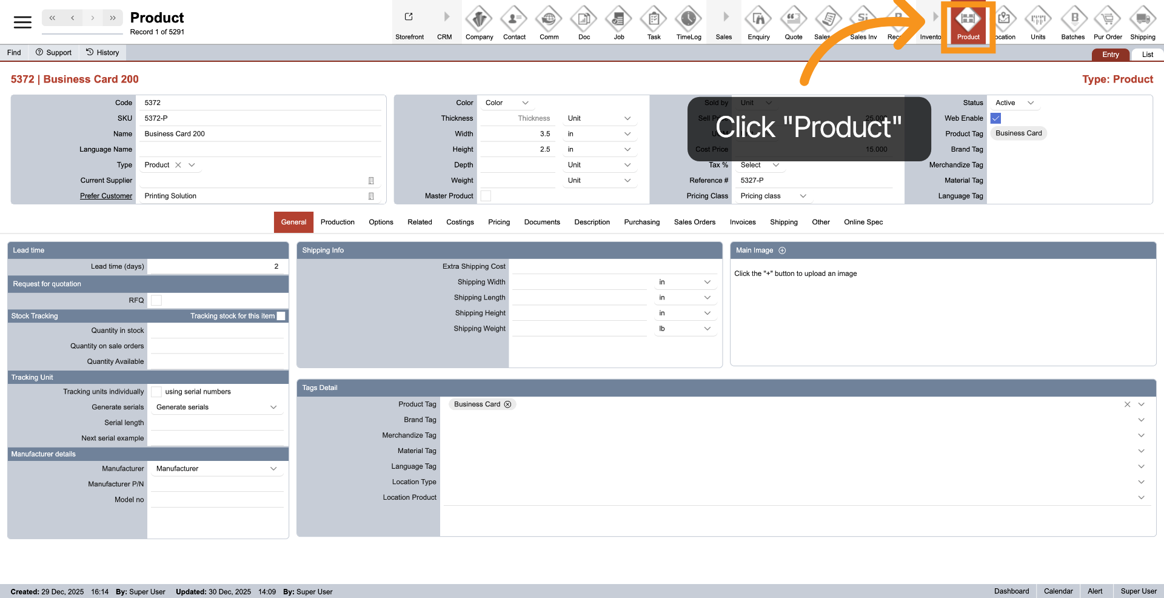Image resolution: width=1164 pixels, height=598 pixels.
Task: Open the Quote module icon
Action: pyautogui.click(x=793, y=22)
